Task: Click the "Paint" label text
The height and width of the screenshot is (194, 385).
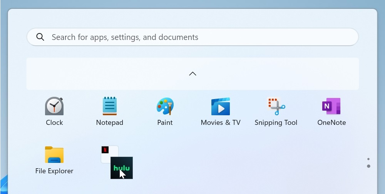Action: click(165, 123)
